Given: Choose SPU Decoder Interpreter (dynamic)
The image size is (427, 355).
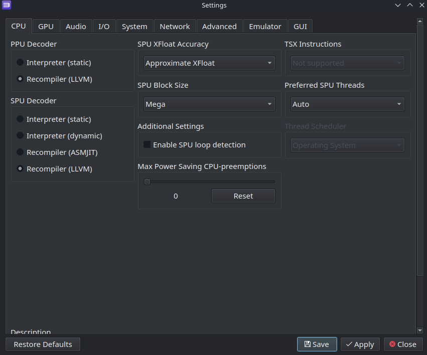Looking at the screenshot, I should [x=59, y=136].
